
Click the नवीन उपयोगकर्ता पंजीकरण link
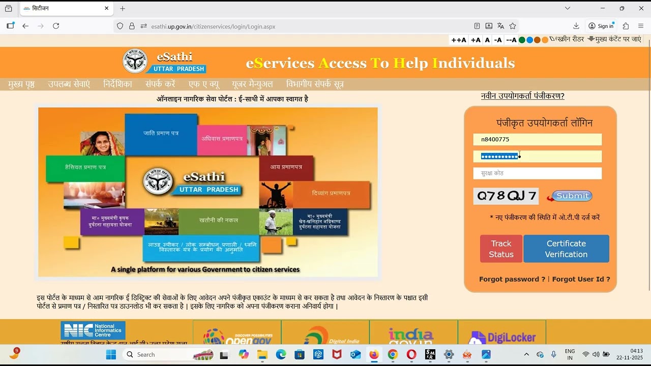523,96
